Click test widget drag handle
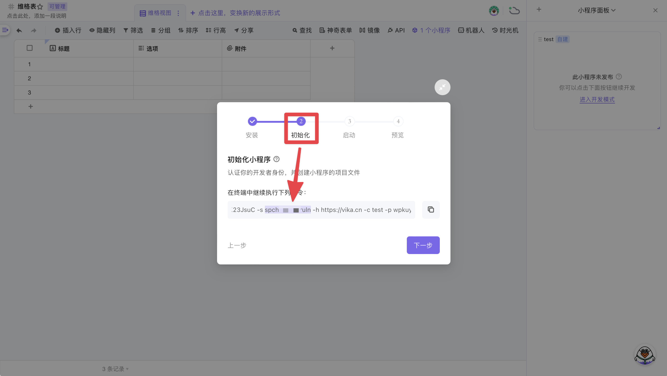This screenshot has height=376, width=667. [x=540, y=39]
